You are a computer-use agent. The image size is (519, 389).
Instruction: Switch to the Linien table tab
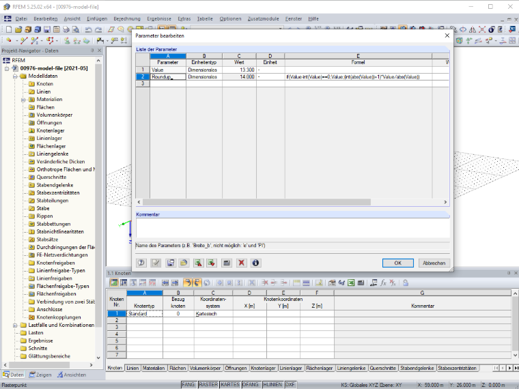[x=132, y=368]
